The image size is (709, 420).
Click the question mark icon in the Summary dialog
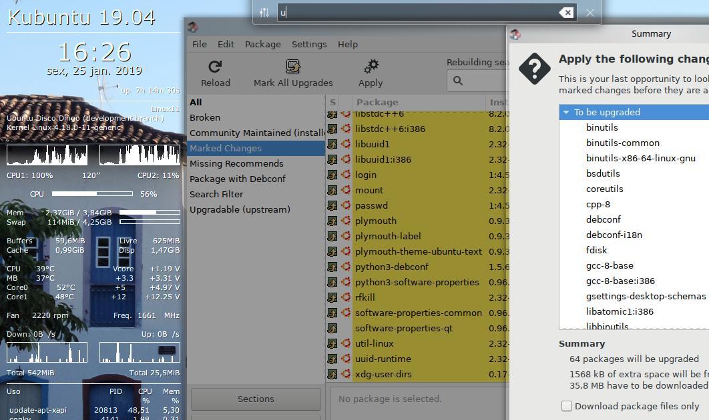point(535,69)
